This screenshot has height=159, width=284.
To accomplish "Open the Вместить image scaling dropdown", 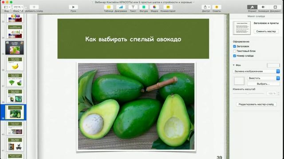I will point(263,78).
